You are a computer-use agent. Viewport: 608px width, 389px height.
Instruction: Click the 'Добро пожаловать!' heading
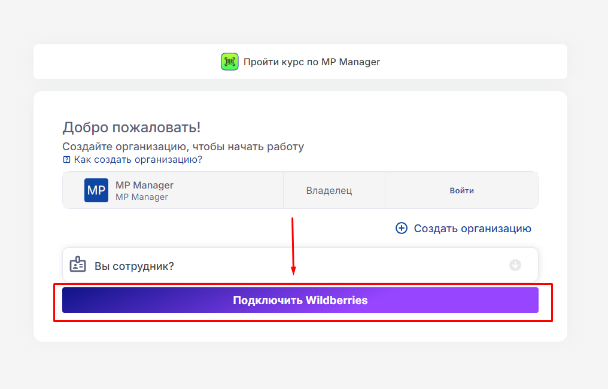click(131, 127)
